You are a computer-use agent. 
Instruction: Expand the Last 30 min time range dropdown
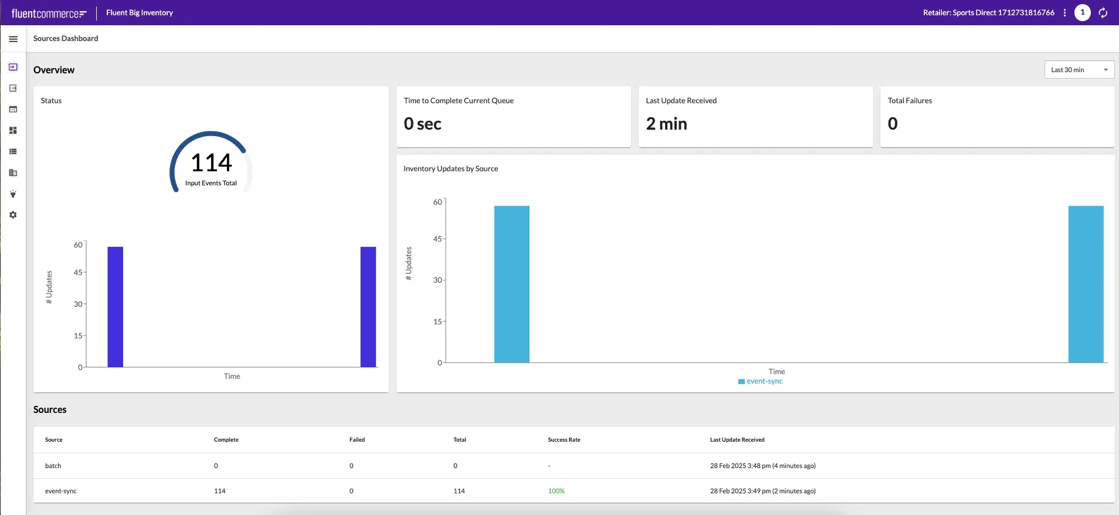(x=1079, y=70)
